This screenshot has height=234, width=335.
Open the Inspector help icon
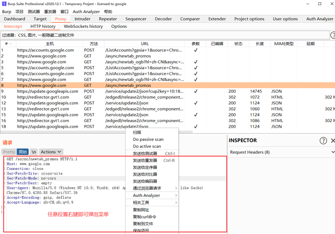323,140
